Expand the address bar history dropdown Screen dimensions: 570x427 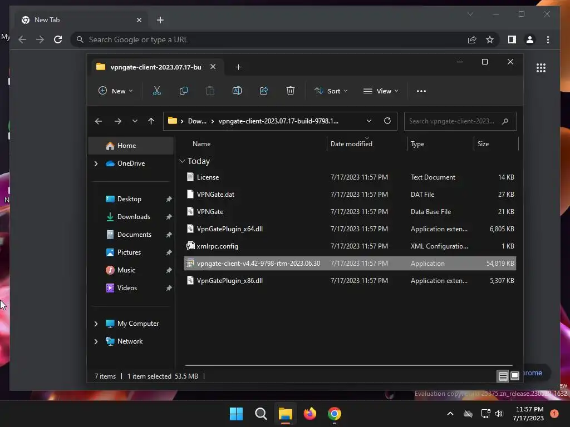click(369, 121)
